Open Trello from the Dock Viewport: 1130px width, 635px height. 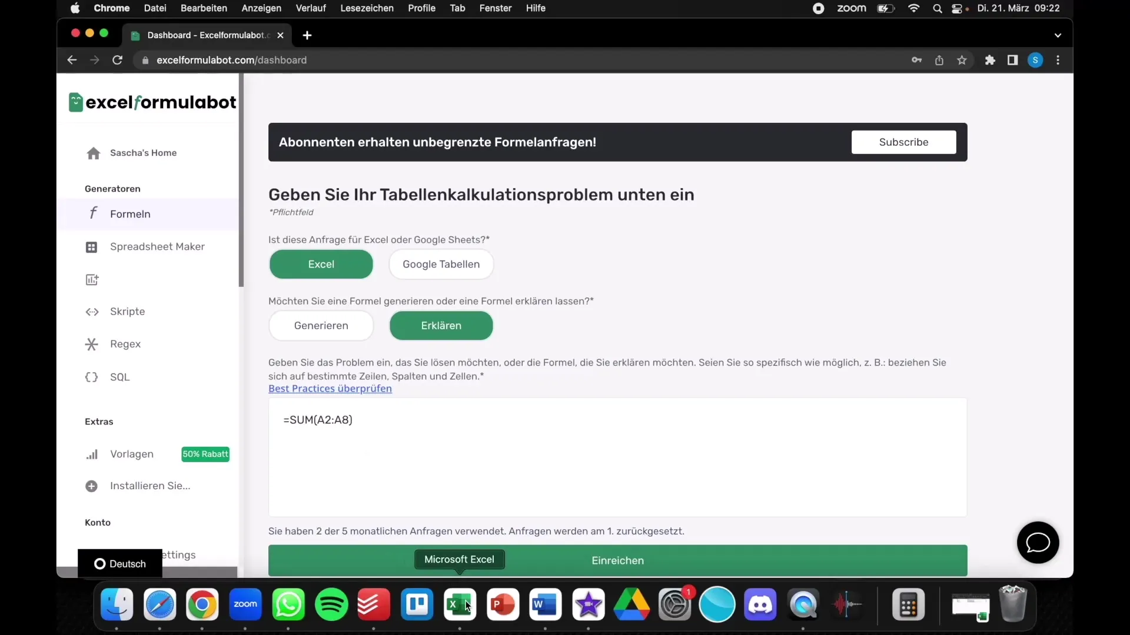point(417,604)
